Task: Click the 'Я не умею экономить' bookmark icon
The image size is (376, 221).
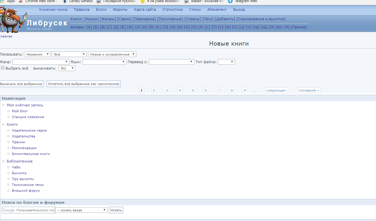Action: pos(142,1)
